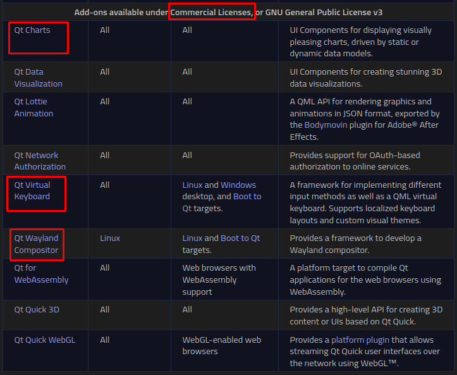The height and width of the screenshot is (375, 457).
Task: Select the add-ons license header text
Action: click(228, 12)
